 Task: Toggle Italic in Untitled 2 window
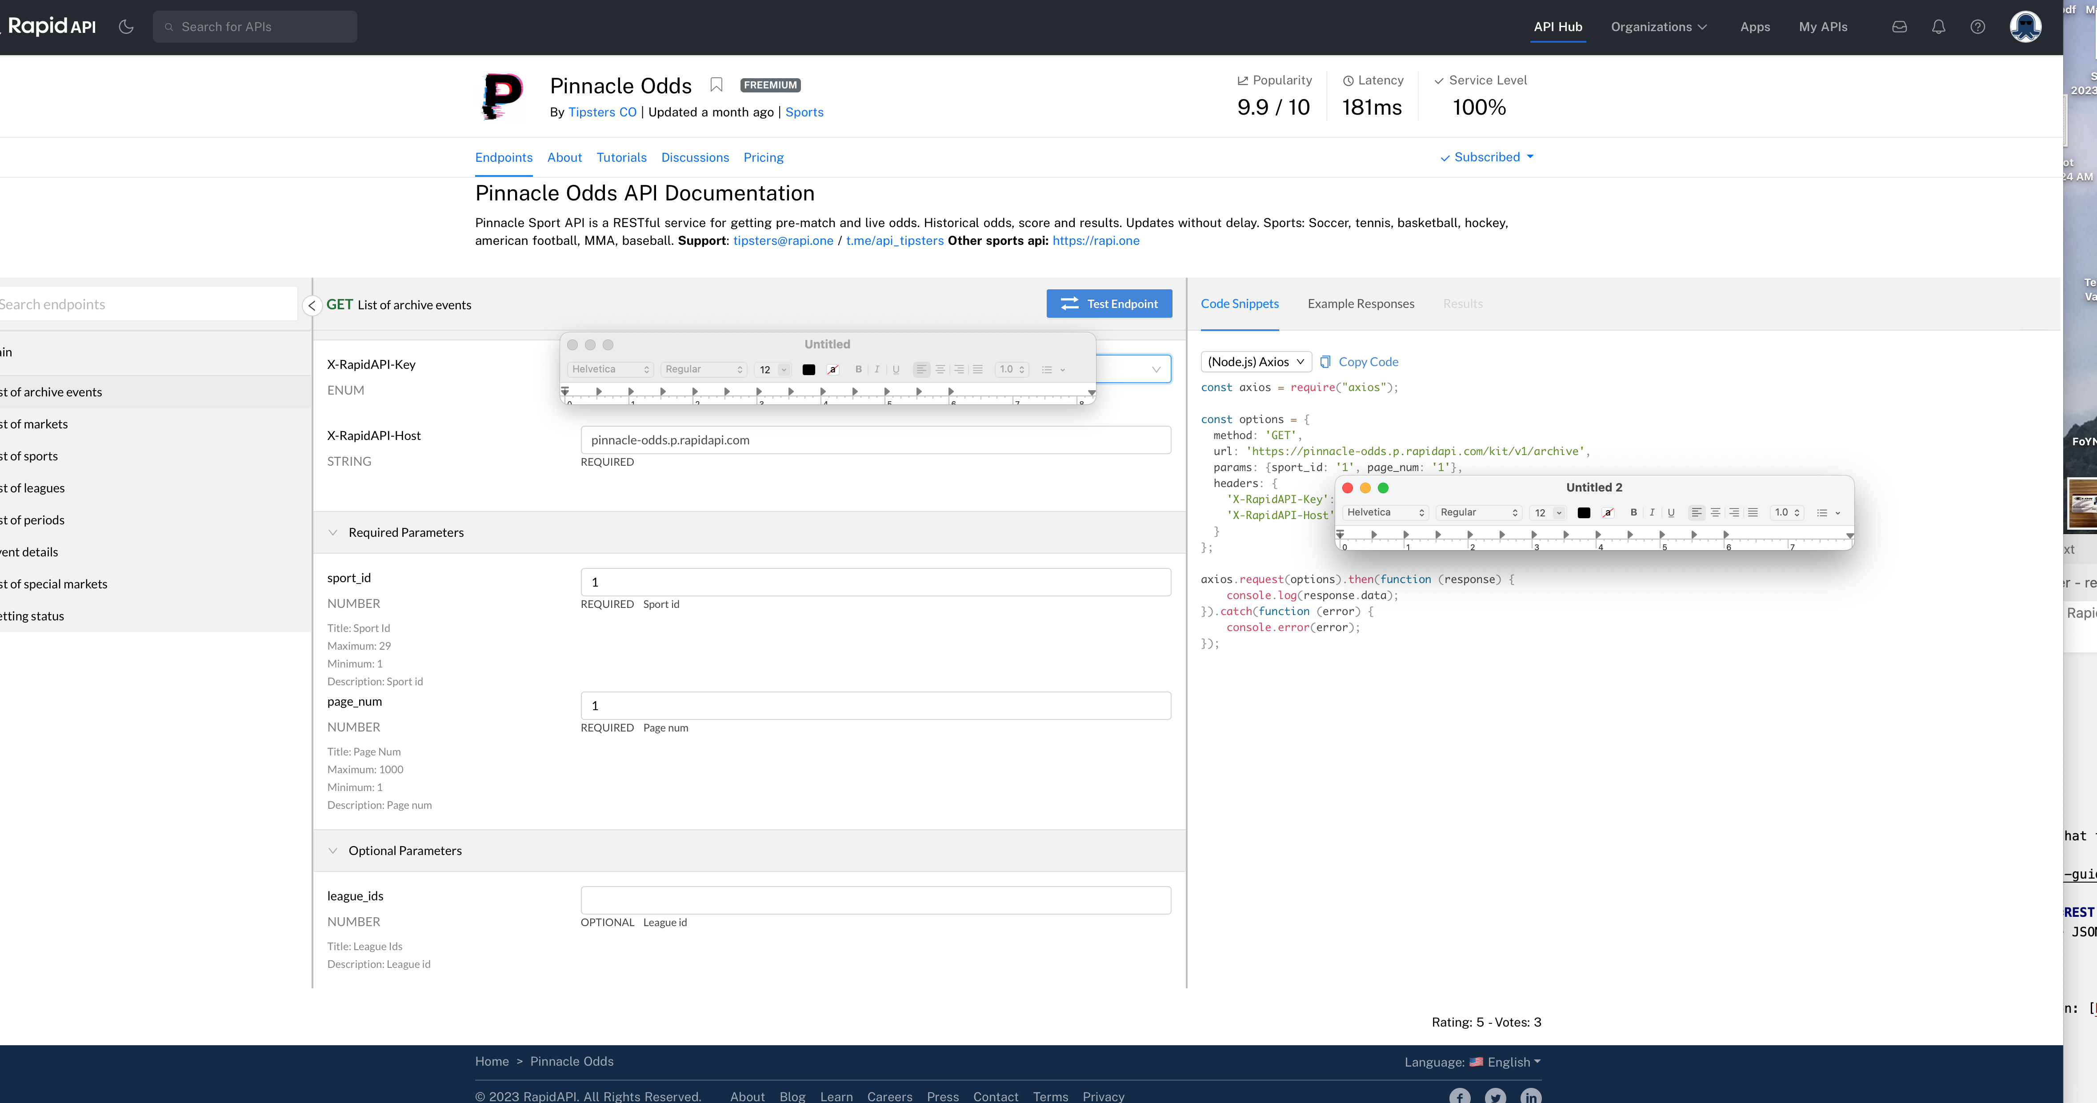pos(1652,513)
